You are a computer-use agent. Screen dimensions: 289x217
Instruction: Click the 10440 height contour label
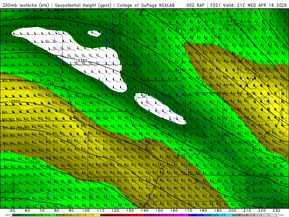(x=48, y=84)
